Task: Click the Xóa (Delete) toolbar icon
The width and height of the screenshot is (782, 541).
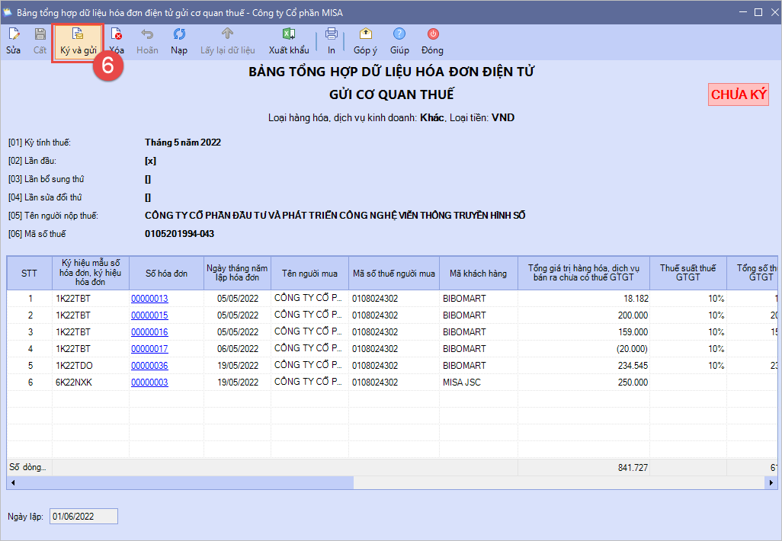Action: pos(116,40)
